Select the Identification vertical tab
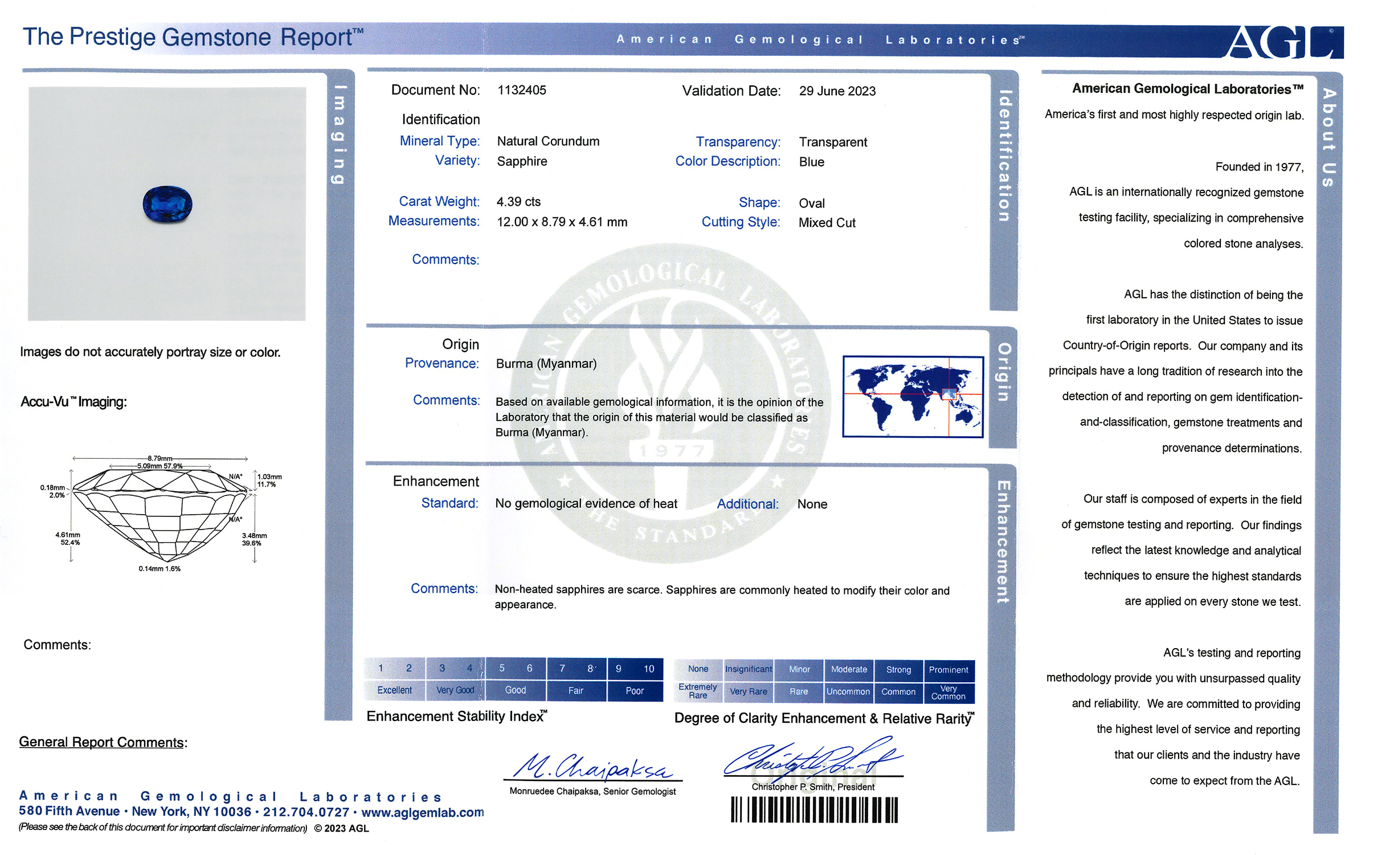 [1005, 156]
